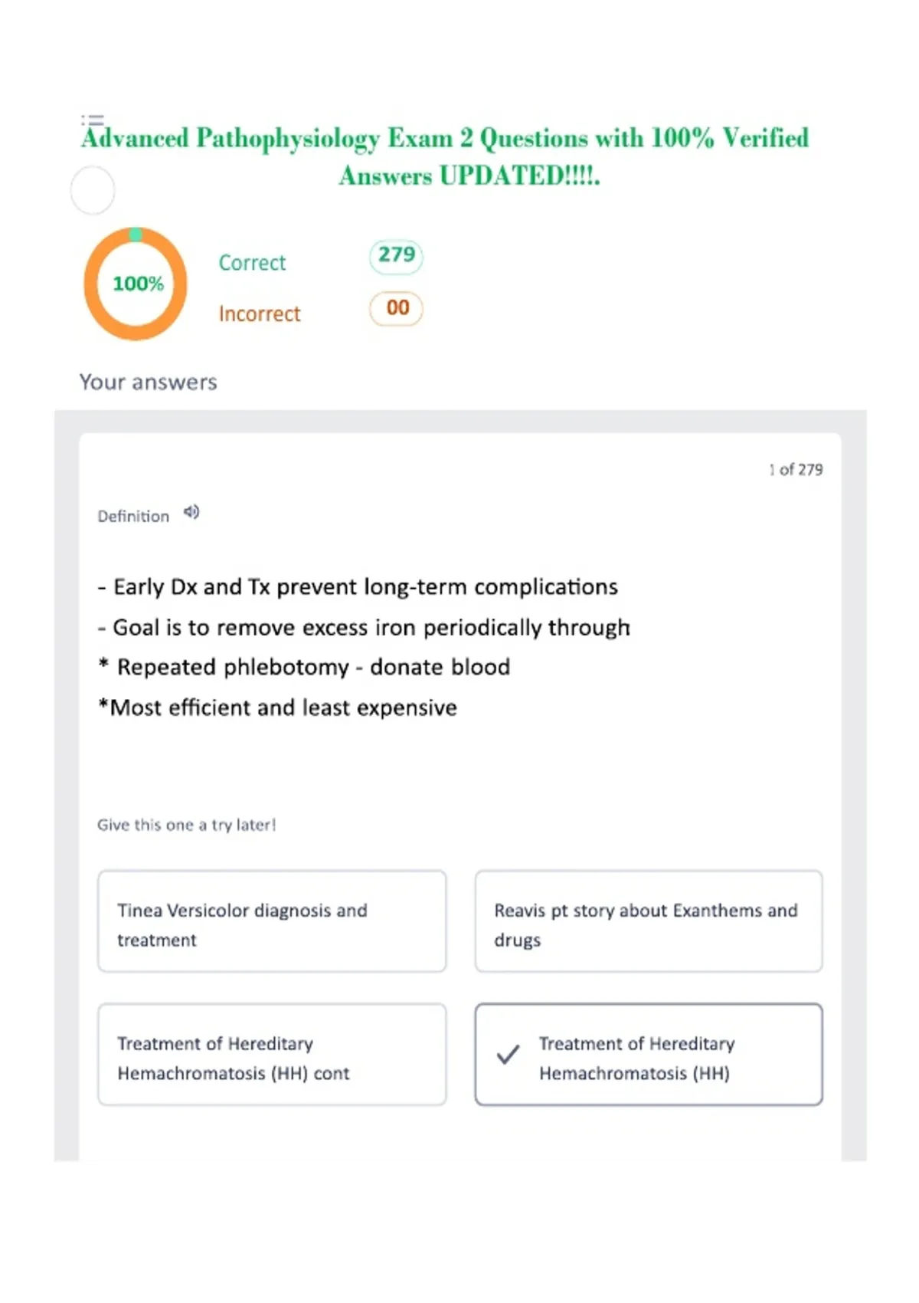Click the checkmark icon on the selected answer
Screen dimensions: 919x1303
pyautogui.click(x=508, y=1055)
